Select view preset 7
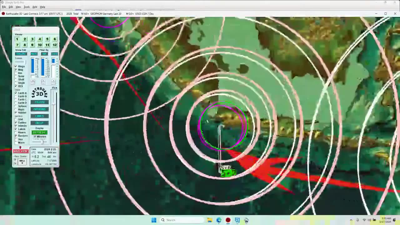400x225 pixels. [17, 45]
